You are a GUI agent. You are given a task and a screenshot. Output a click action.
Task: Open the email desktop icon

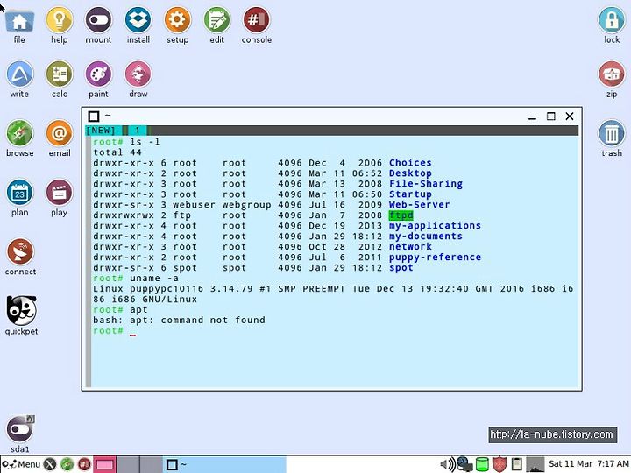[x=60, y=133]
